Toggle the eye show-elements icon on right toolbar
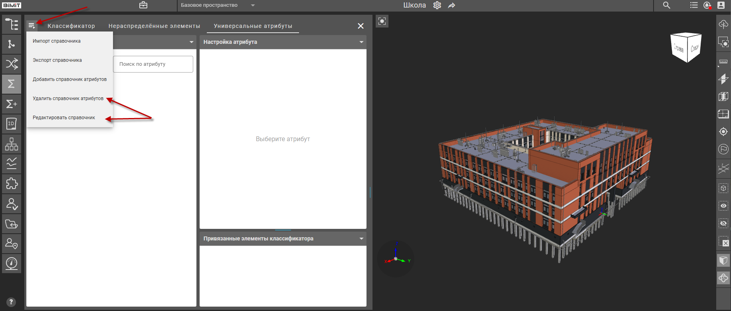 click(x=723, y=206)
